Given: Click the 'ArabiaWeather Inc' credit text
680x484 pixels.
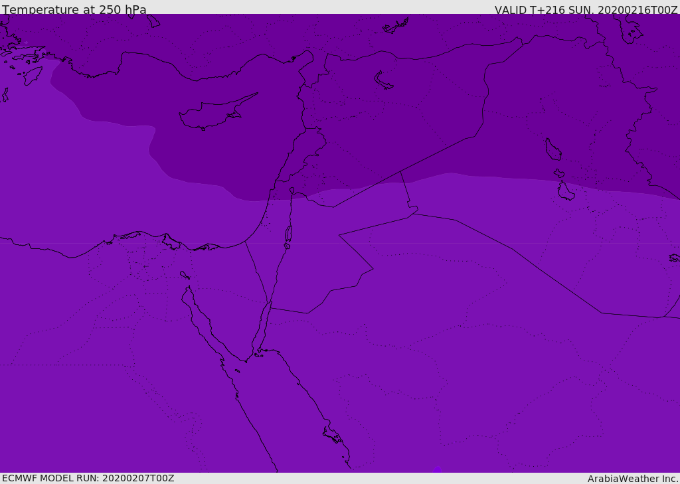Looking at the screenshot, I should (632, 479).
